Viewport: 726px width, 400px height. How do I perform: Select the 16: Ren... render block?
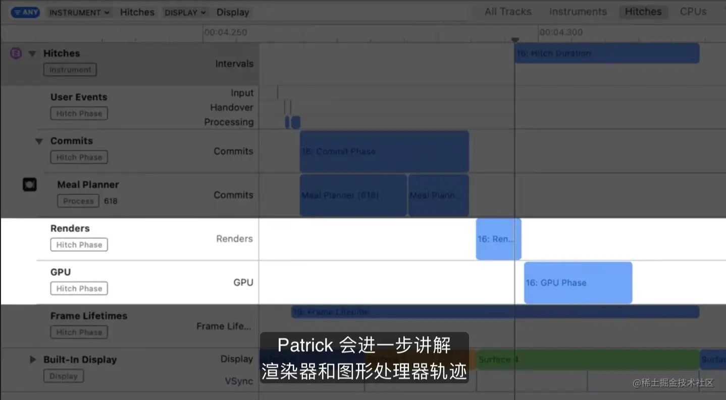498,239
